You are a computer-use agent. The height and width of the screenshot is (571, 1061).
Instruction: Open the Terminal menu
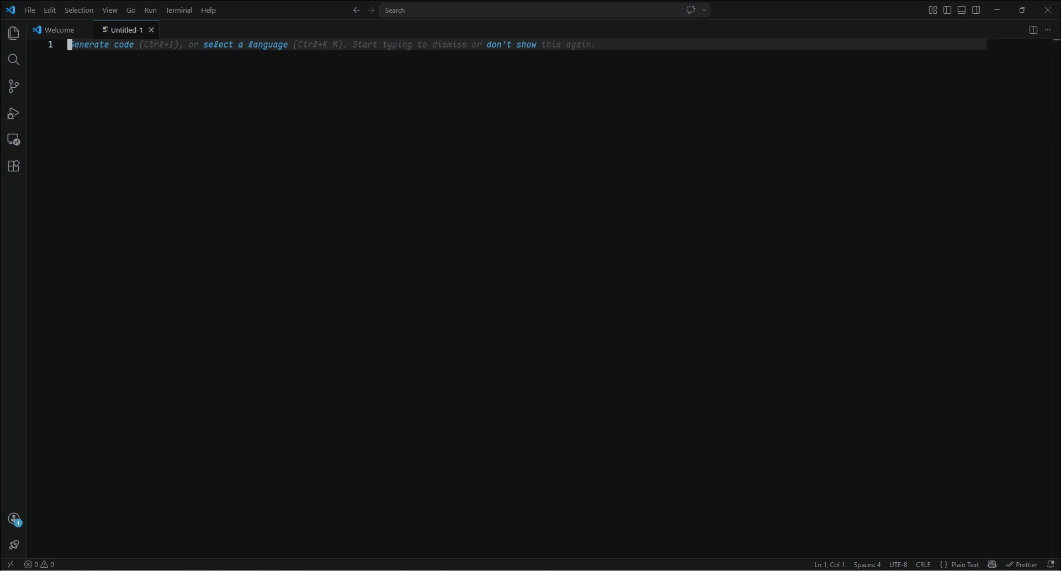(179, 10)
